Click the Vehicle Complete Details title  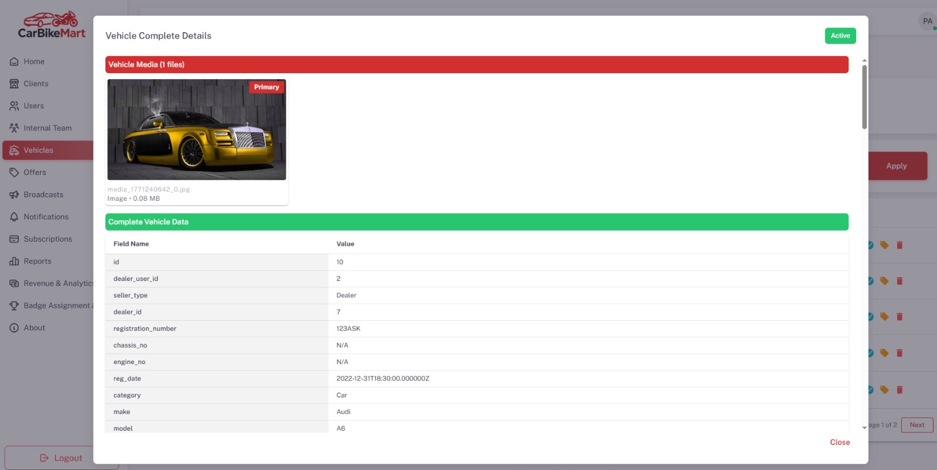tap(158, 36)
